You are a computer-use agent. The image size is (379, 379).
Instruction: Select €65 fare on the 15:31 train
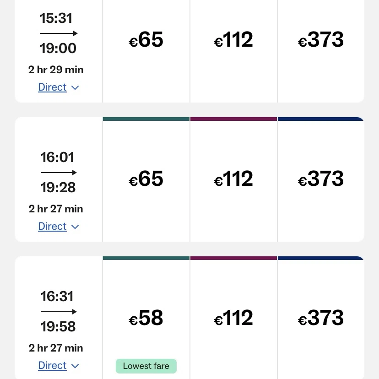point(146,40)
